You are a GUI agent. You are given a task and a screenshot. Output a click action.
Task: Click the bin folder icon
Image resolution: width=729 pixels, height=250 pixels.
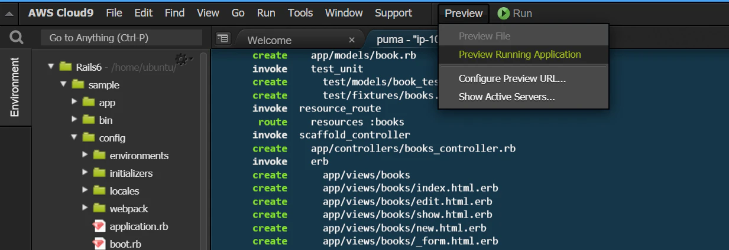[89, 120]
